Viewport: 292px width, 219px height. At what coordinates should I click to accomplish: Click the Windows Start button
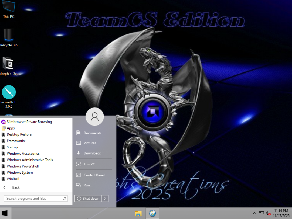(x=5, y=213)
